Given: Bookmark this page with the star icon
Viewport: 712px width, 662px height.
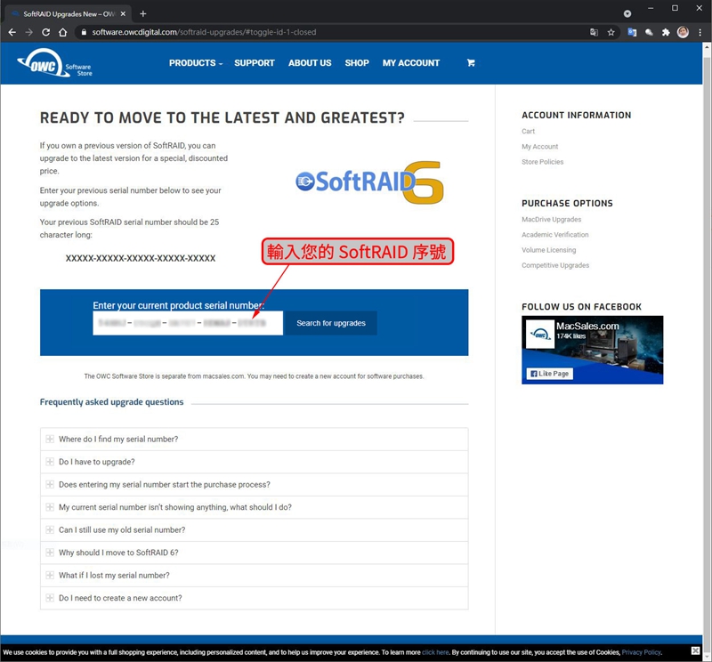Looking at the screenshot, I should (x=611, y=32).
